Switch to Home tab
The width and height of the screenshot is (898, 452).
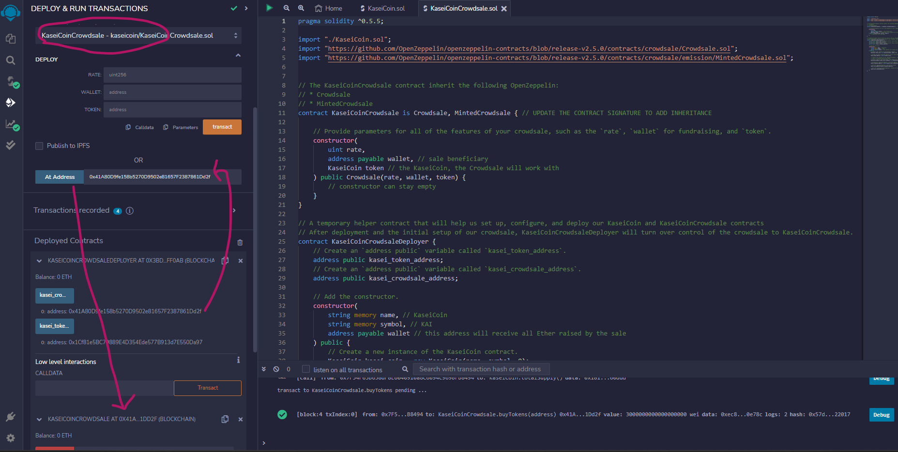coord(329,8)
